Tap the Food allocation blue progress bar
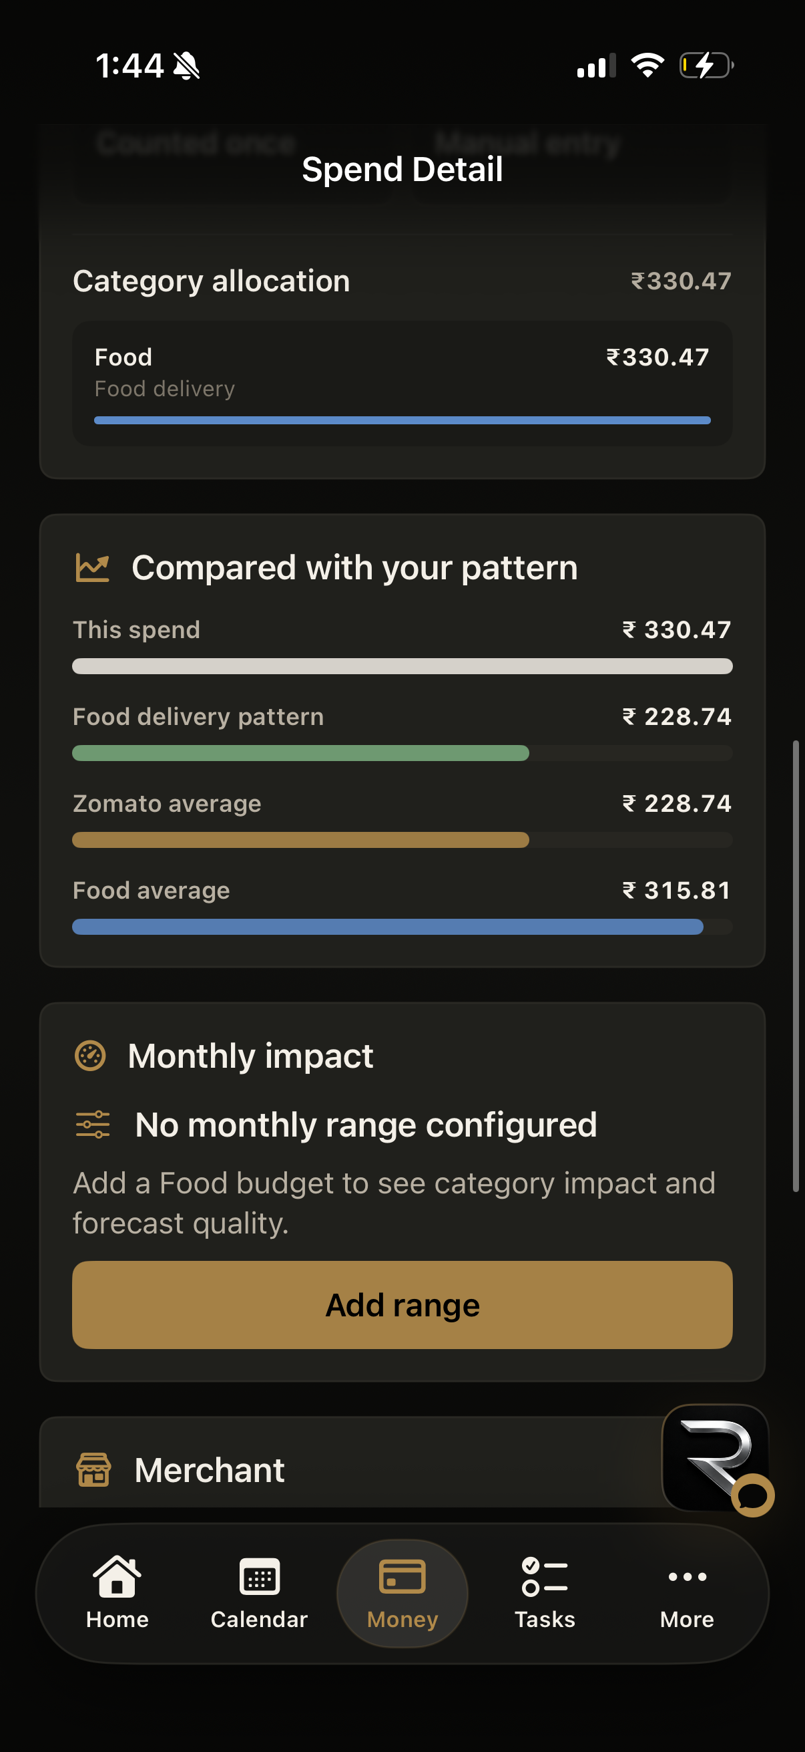This screenshot has width=805, height=1752. click(x=402, y=420)
